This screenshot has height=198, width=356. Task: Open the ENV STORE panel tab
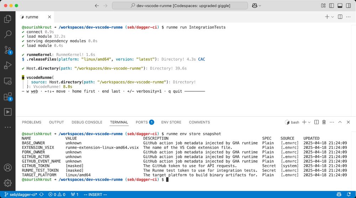tap(171, 122)
